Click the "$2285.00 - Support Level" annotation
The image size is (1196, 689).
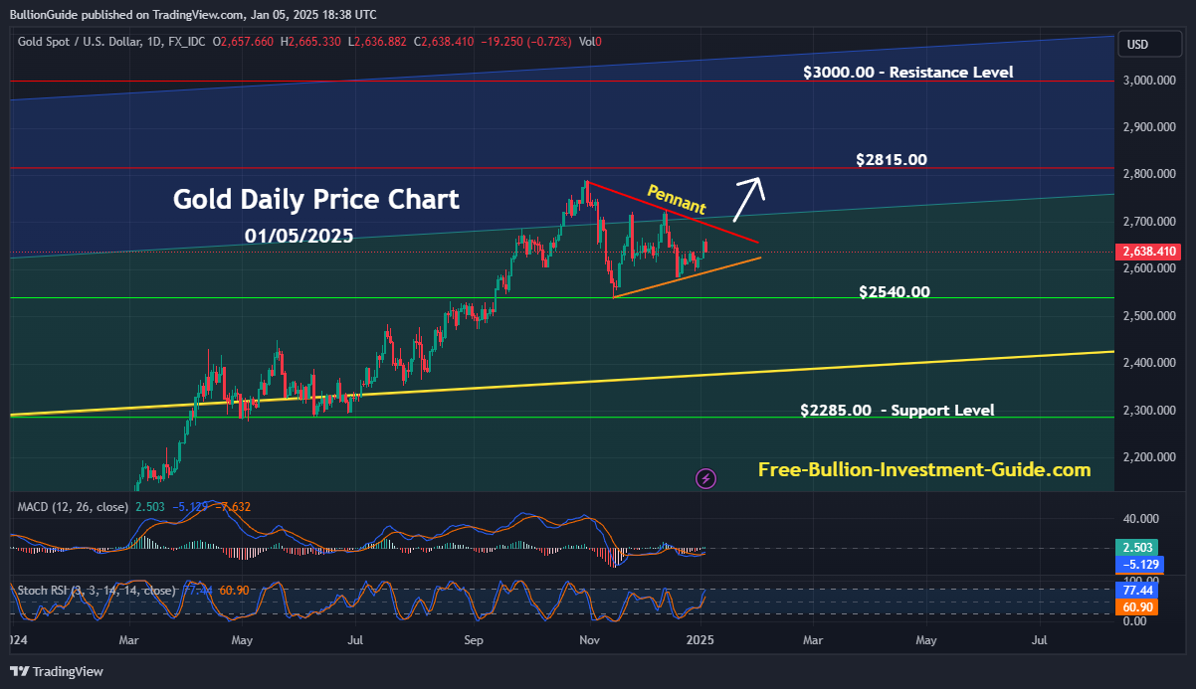click(897, 410)
